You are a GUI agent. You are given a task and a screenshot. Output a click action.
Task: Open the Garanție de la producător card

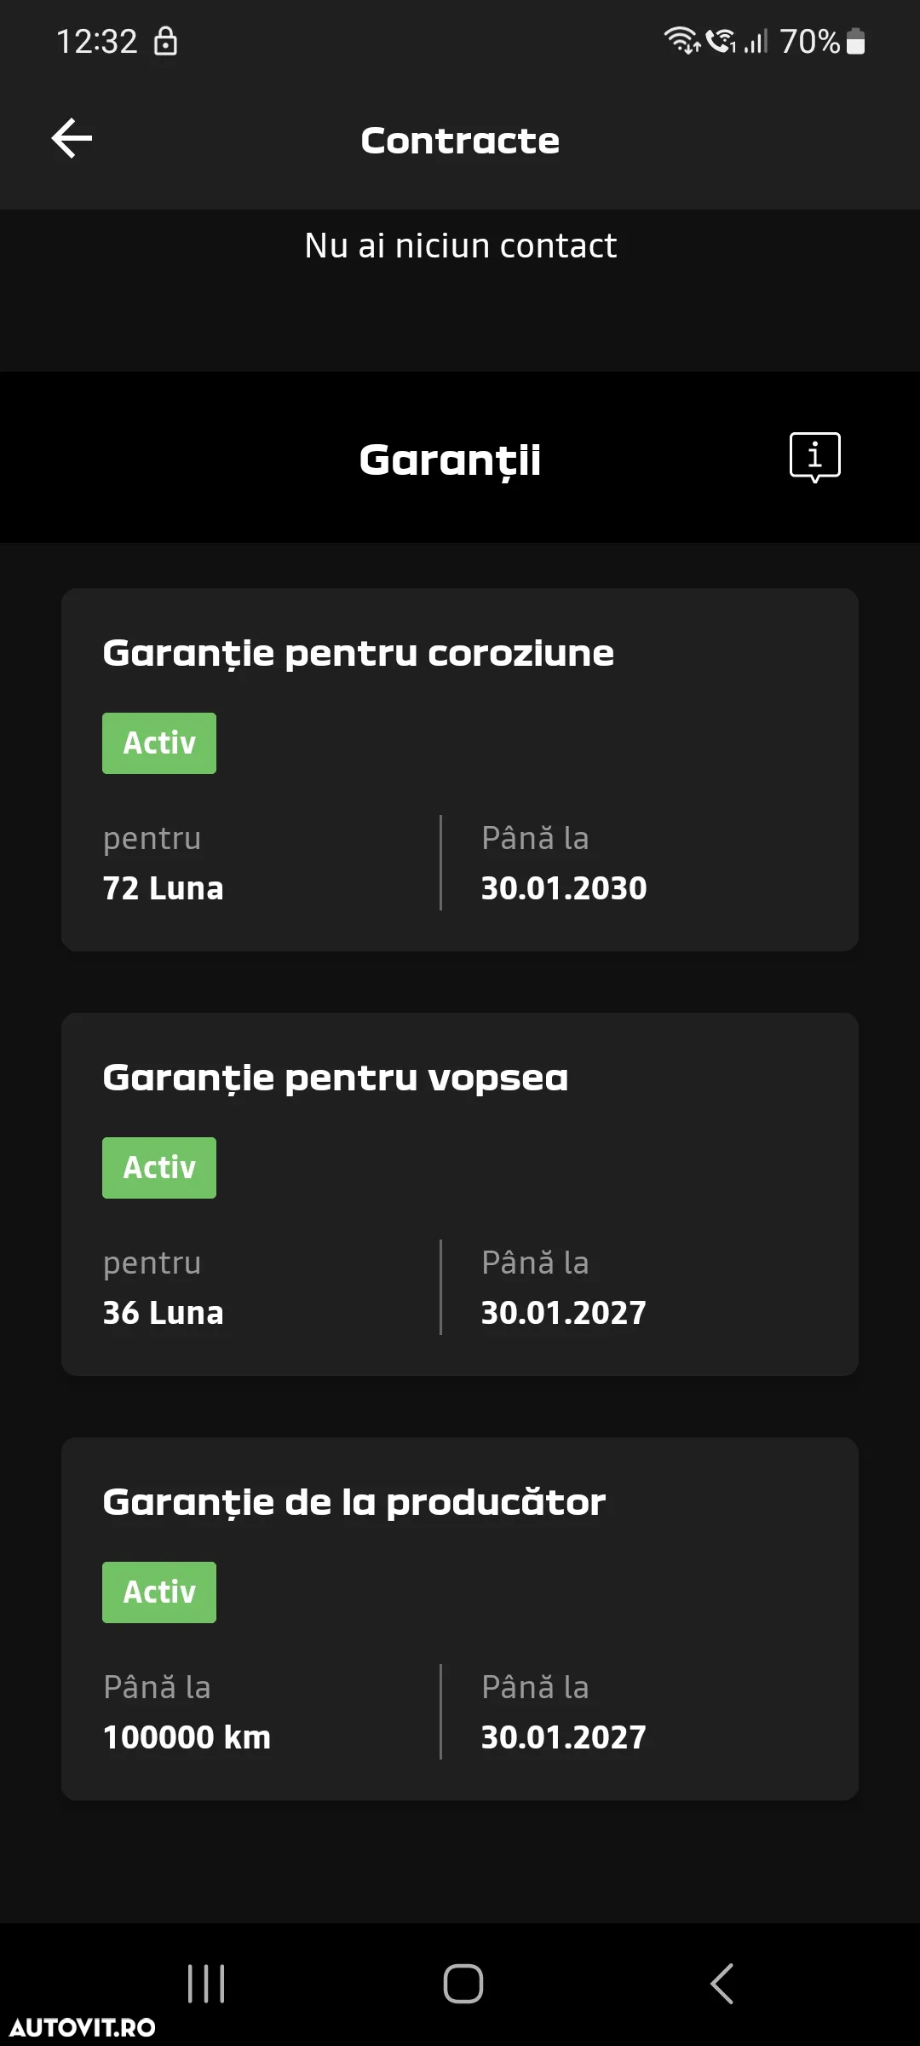pos(460,1619)
